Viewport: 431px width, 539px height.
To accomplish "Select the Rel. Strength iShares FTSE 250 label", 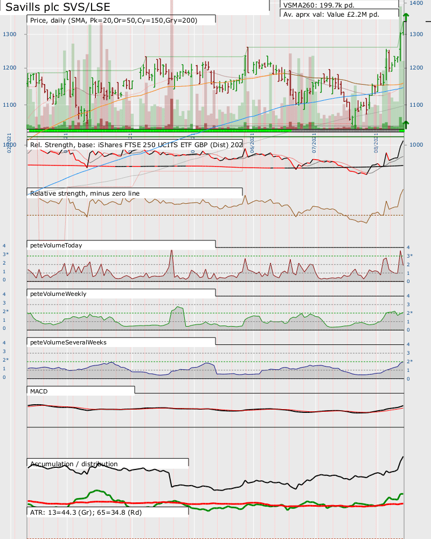I will pyautogui.click(x=135, y=144).
